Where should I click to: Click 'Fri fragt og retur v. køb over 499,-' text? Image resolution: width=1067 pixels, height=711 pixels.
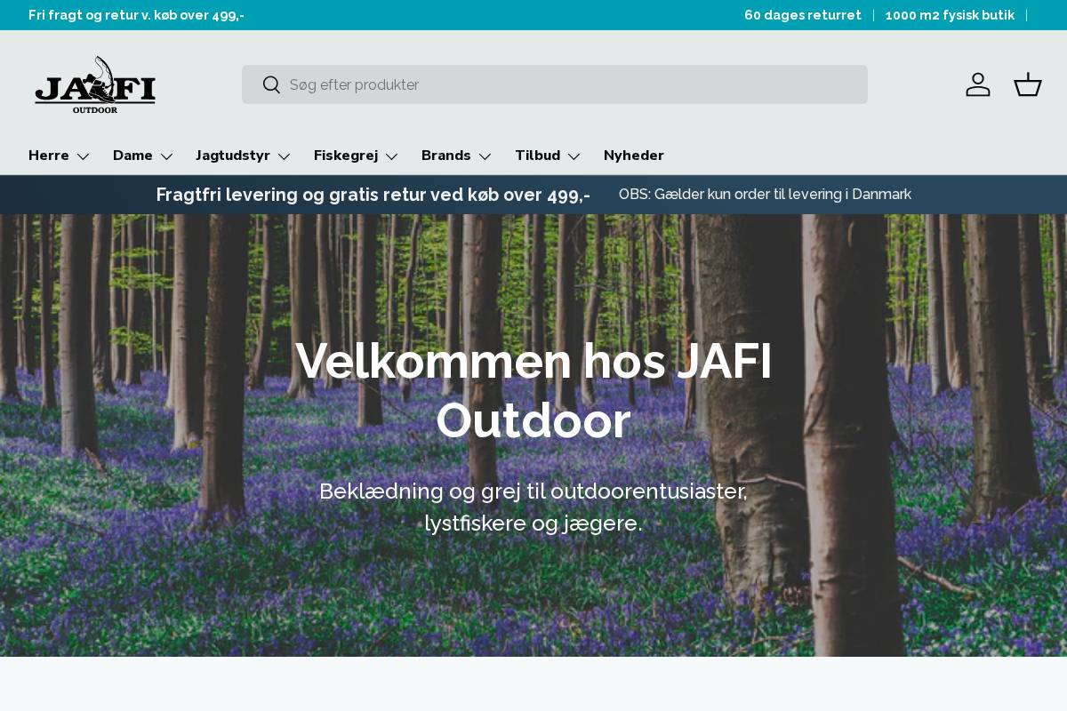click(x=136, y=15)
